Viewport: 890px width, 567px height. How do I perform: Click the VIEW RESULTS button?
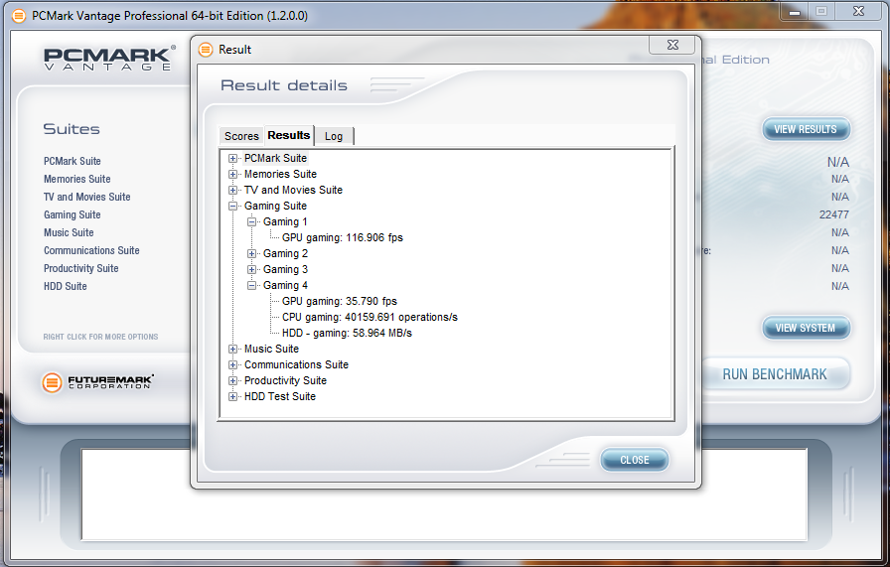click(805, 129)
